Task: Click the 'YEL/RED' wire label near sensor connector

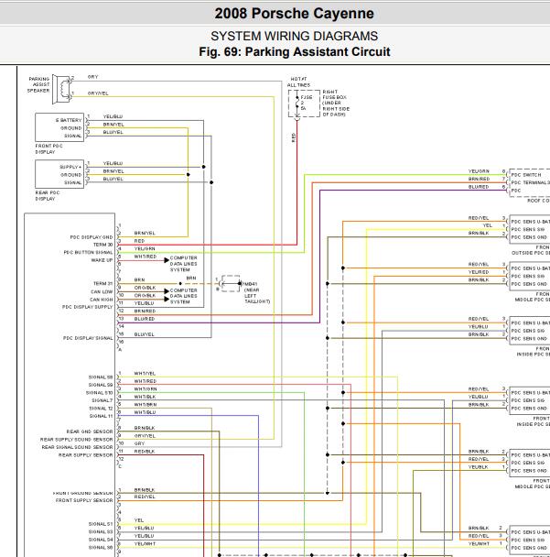Action: (479, 272)
